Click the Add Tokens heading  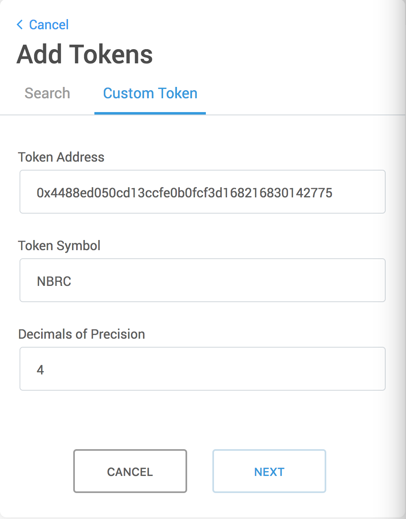pos(85,55)
